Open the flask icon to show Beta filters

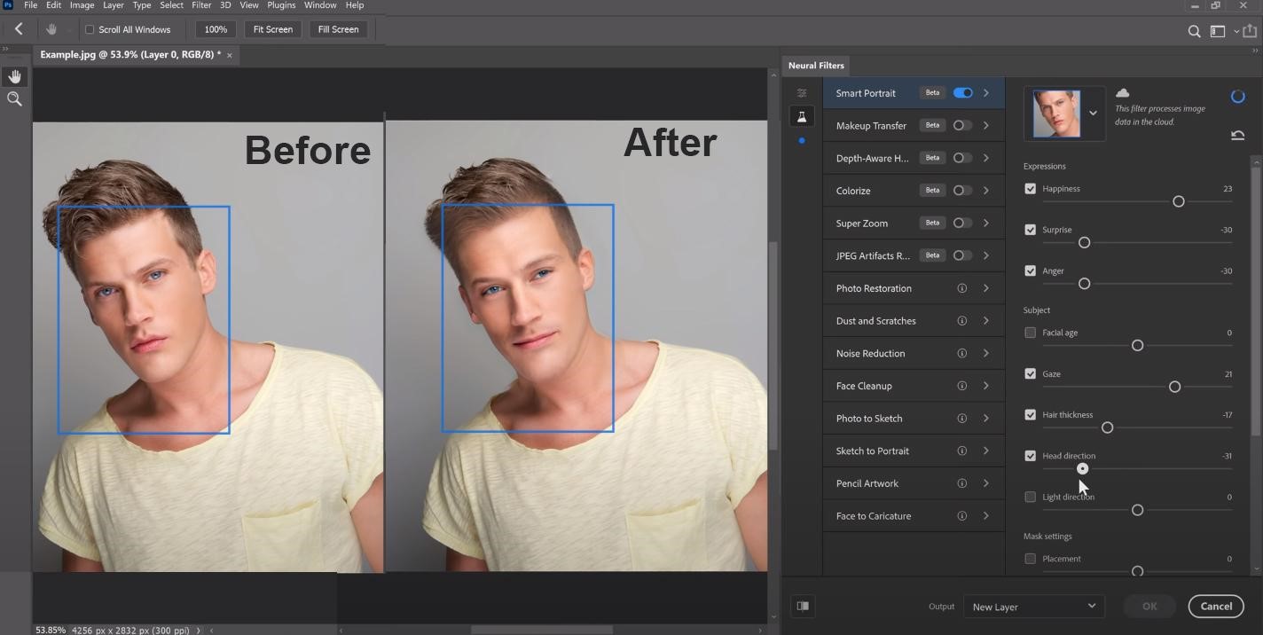[x=801, y=116]
